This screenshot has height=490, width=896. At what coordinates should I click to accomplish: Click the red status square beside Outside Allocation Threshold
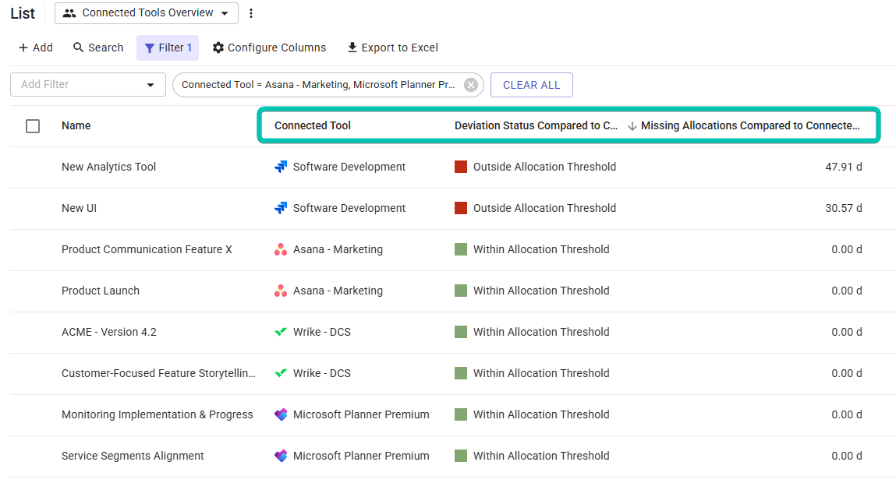(x=461, y=167)
